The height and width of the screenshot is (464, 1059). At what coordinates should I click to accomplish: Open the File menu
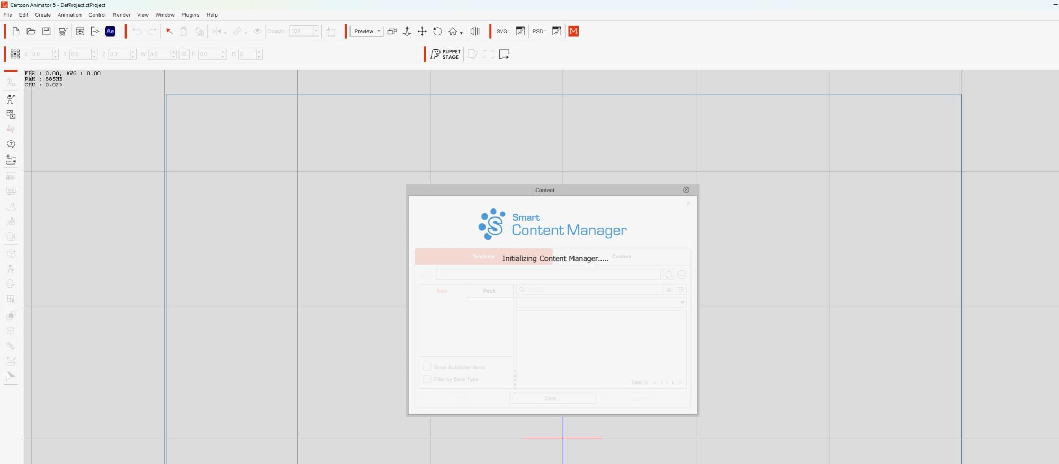coord(7,15)
